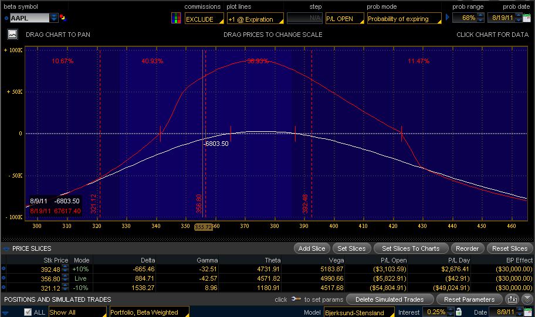Open the beta symbol AAPL dropdown arrow
The width and height of the screenshot is (535, 317).
53,18
